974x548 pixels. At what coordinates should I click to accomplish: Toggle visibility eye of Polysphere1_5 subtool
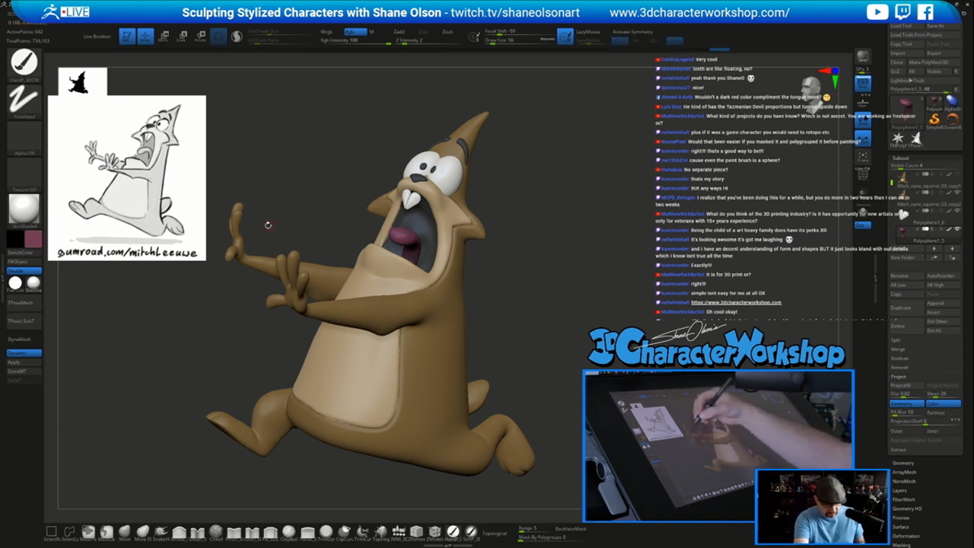[x=958, y=228]
